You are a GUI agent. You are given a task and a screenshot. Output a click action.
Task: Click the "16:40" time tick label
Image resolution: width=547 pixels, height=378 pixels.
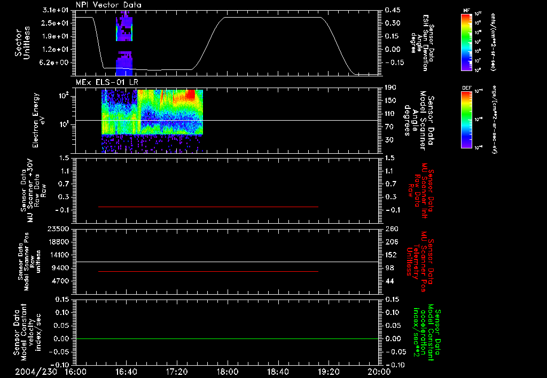tap(126, 372)
